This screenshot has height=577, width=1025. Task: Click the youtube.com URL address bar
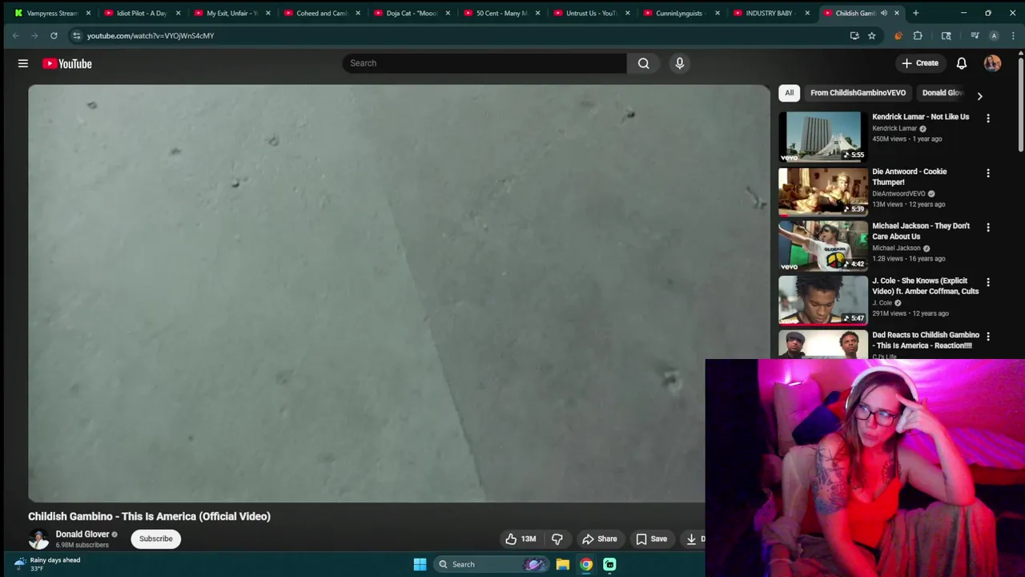coord(151,36)
